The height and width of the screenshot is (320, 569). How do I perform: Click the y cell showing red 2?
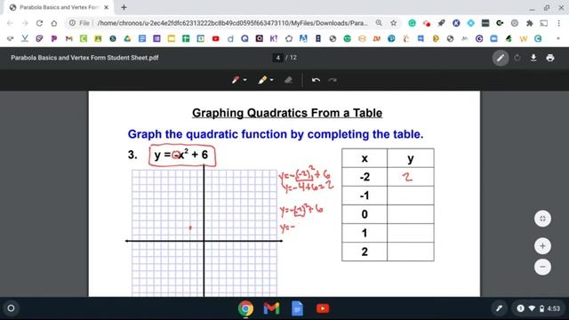pyautogui.click(x=411, y=177)
